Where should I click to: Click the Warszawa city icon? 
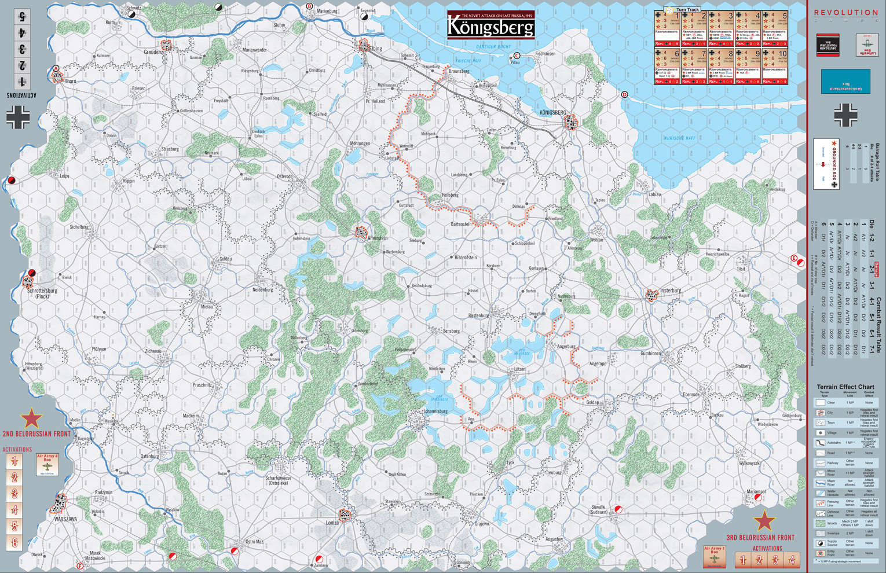58,504
